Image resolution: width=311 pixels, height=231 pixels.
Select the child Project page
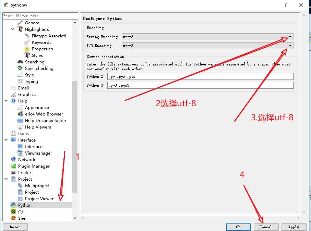click(32, 192)
